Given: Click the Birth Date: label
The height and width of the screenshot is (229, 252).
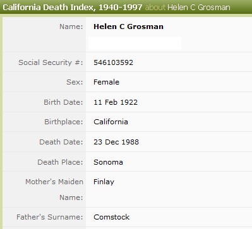Looking at the screenshot, I should coord(63,102).
